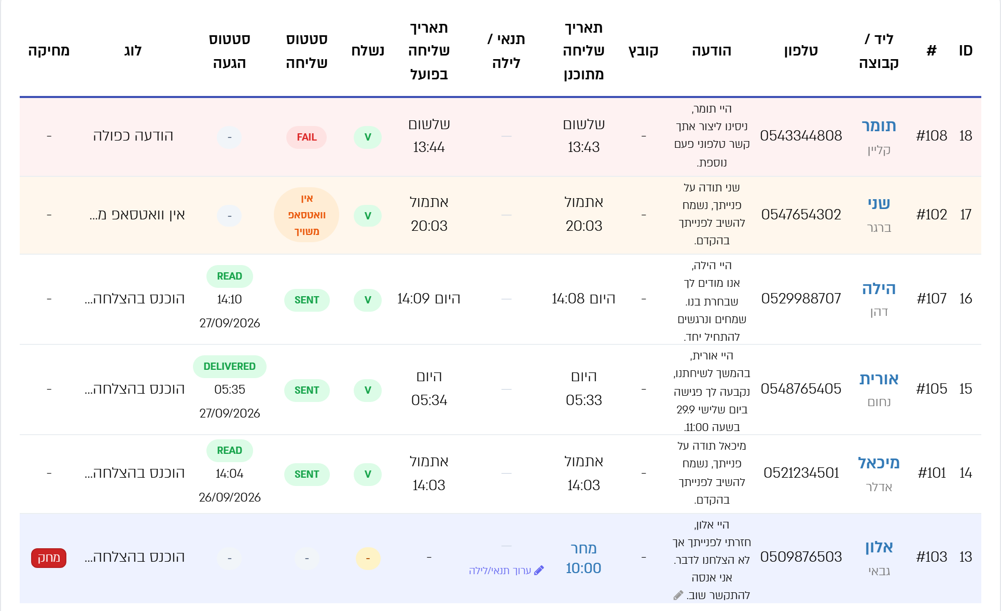Click the green DELIVERED status badge
1001x611 pixels.
[229, 367]
